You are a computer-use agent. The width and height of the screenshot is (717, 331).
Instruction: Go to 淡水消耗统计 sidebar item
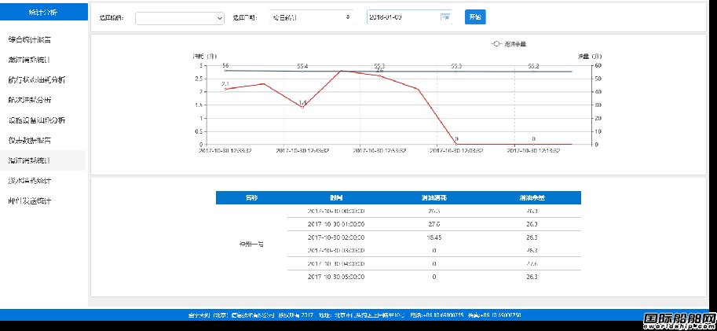click(30, 181)
